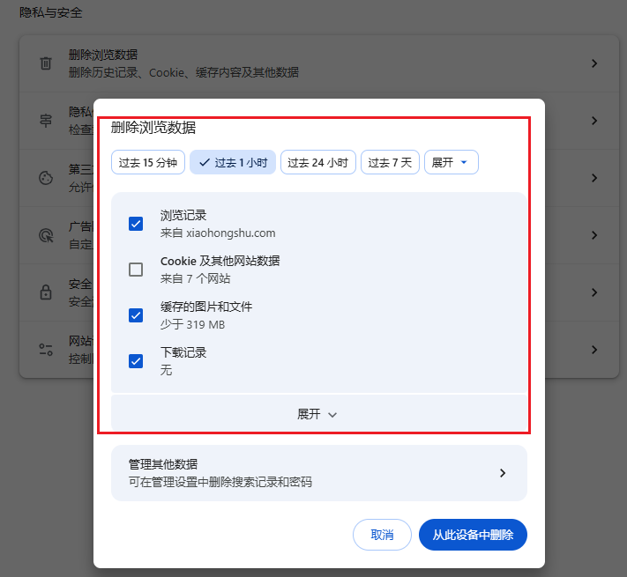Image resolution: width=627 pixels, height=577 pixels.
Task: Click the dialog title 删除浏览数据
Action: pyautogui.click(x=153, y=128)
